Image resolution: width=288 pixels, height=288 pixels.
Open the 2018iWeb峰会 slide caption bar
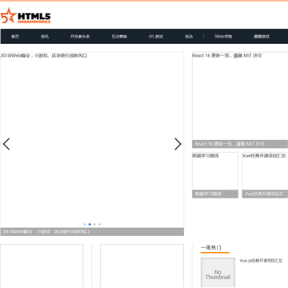tap(92, 232)
